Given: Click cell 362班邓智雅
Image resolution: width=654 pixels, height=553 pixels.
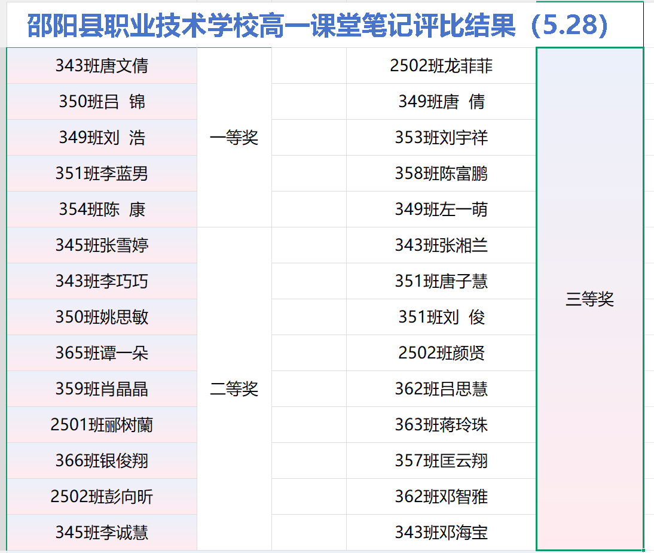Looking at the screenshot, I should [441, 497].
